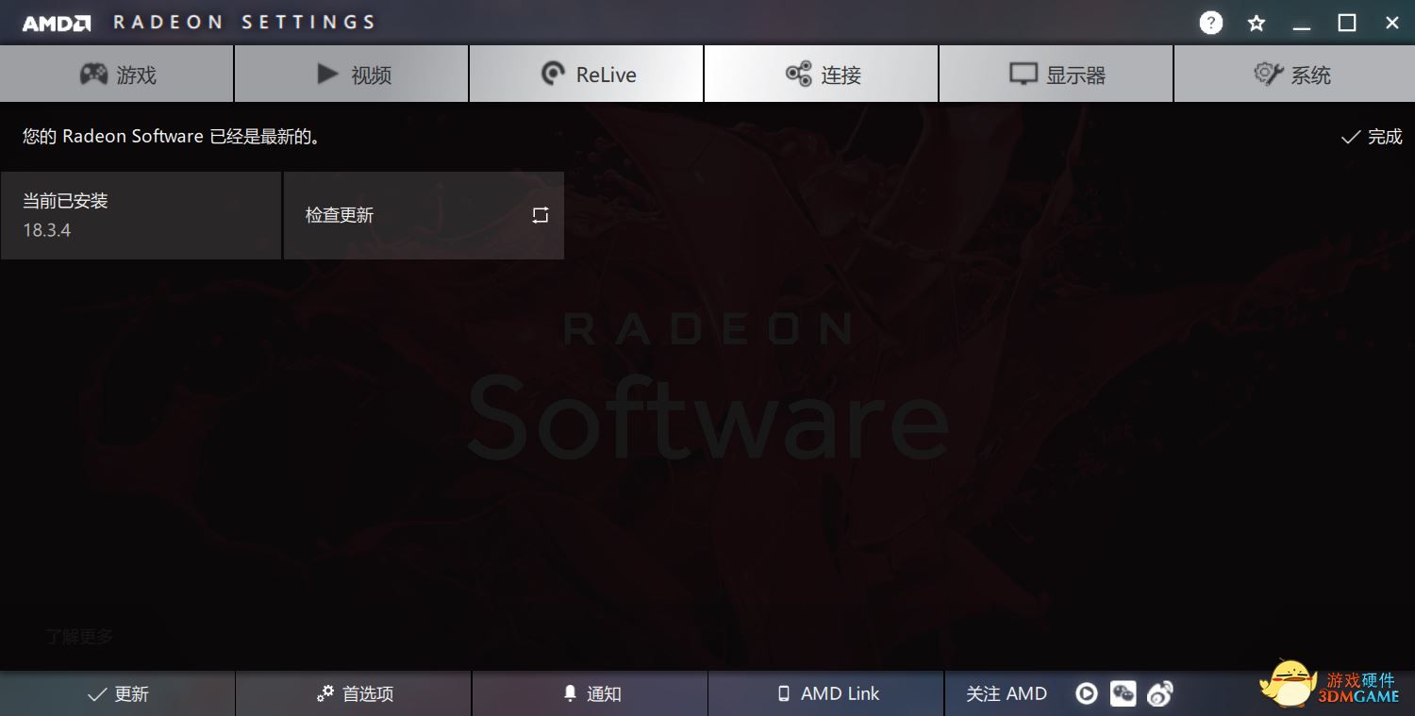Click the 检查更新 label text
Viewport: 1415px width, 716px height.
tap(340, 215)
